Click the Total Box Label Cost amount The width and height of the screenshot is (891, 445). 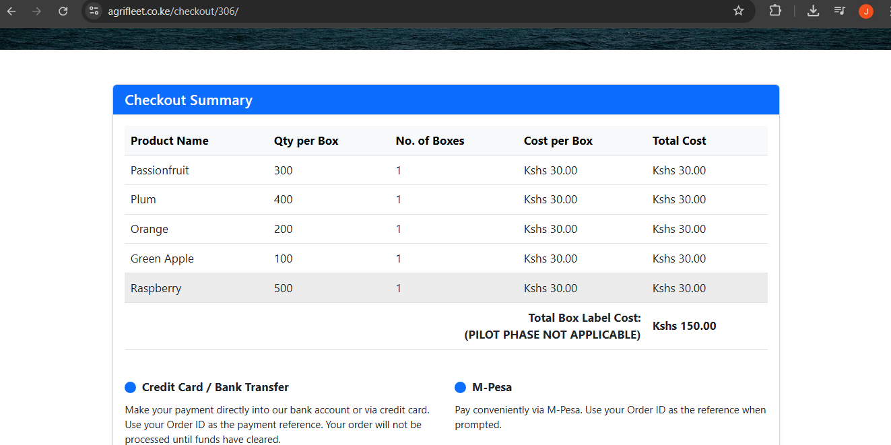[x=684, y=326]
